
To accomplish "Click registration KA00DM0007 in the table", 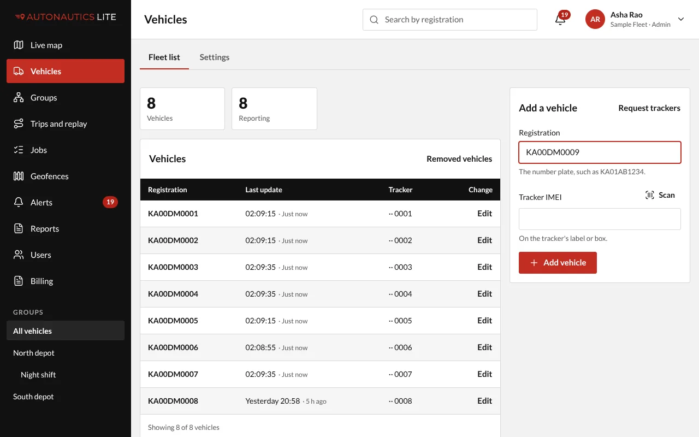I will (173, 374).
